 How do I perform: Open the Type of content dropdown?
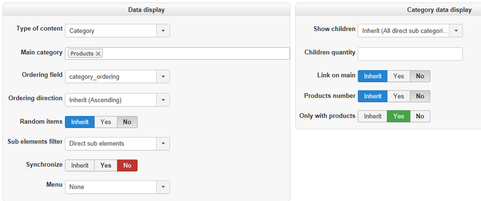163,31
